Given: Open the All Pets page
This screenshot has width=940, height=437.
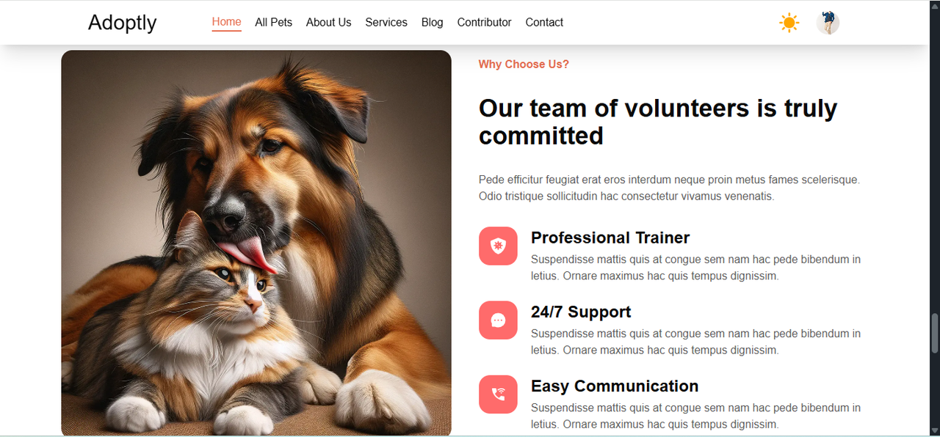Looking at the screenshot, I should click(273, 23).
